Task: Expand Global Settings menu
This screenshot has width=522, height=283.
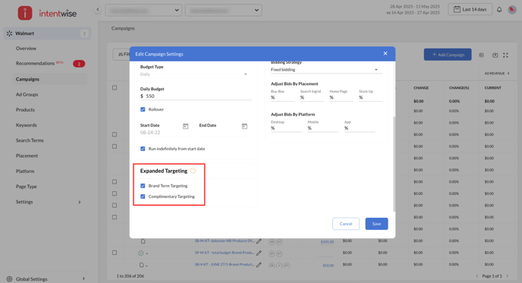Action: click(83, 279)
